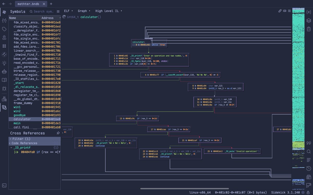Open the Types sidebar icon

coord(4,21)
